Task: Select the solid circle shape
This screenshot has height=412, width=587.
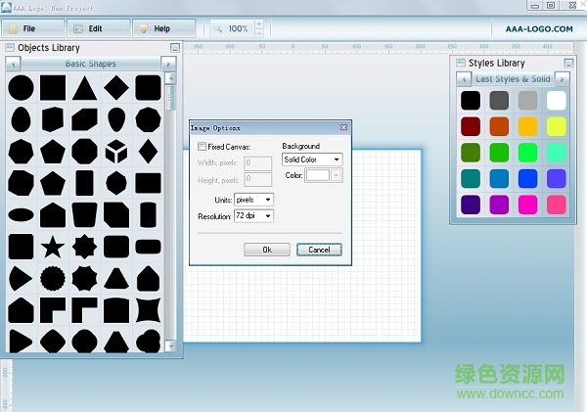Action: pyautogui.click(x=21, y=88)
